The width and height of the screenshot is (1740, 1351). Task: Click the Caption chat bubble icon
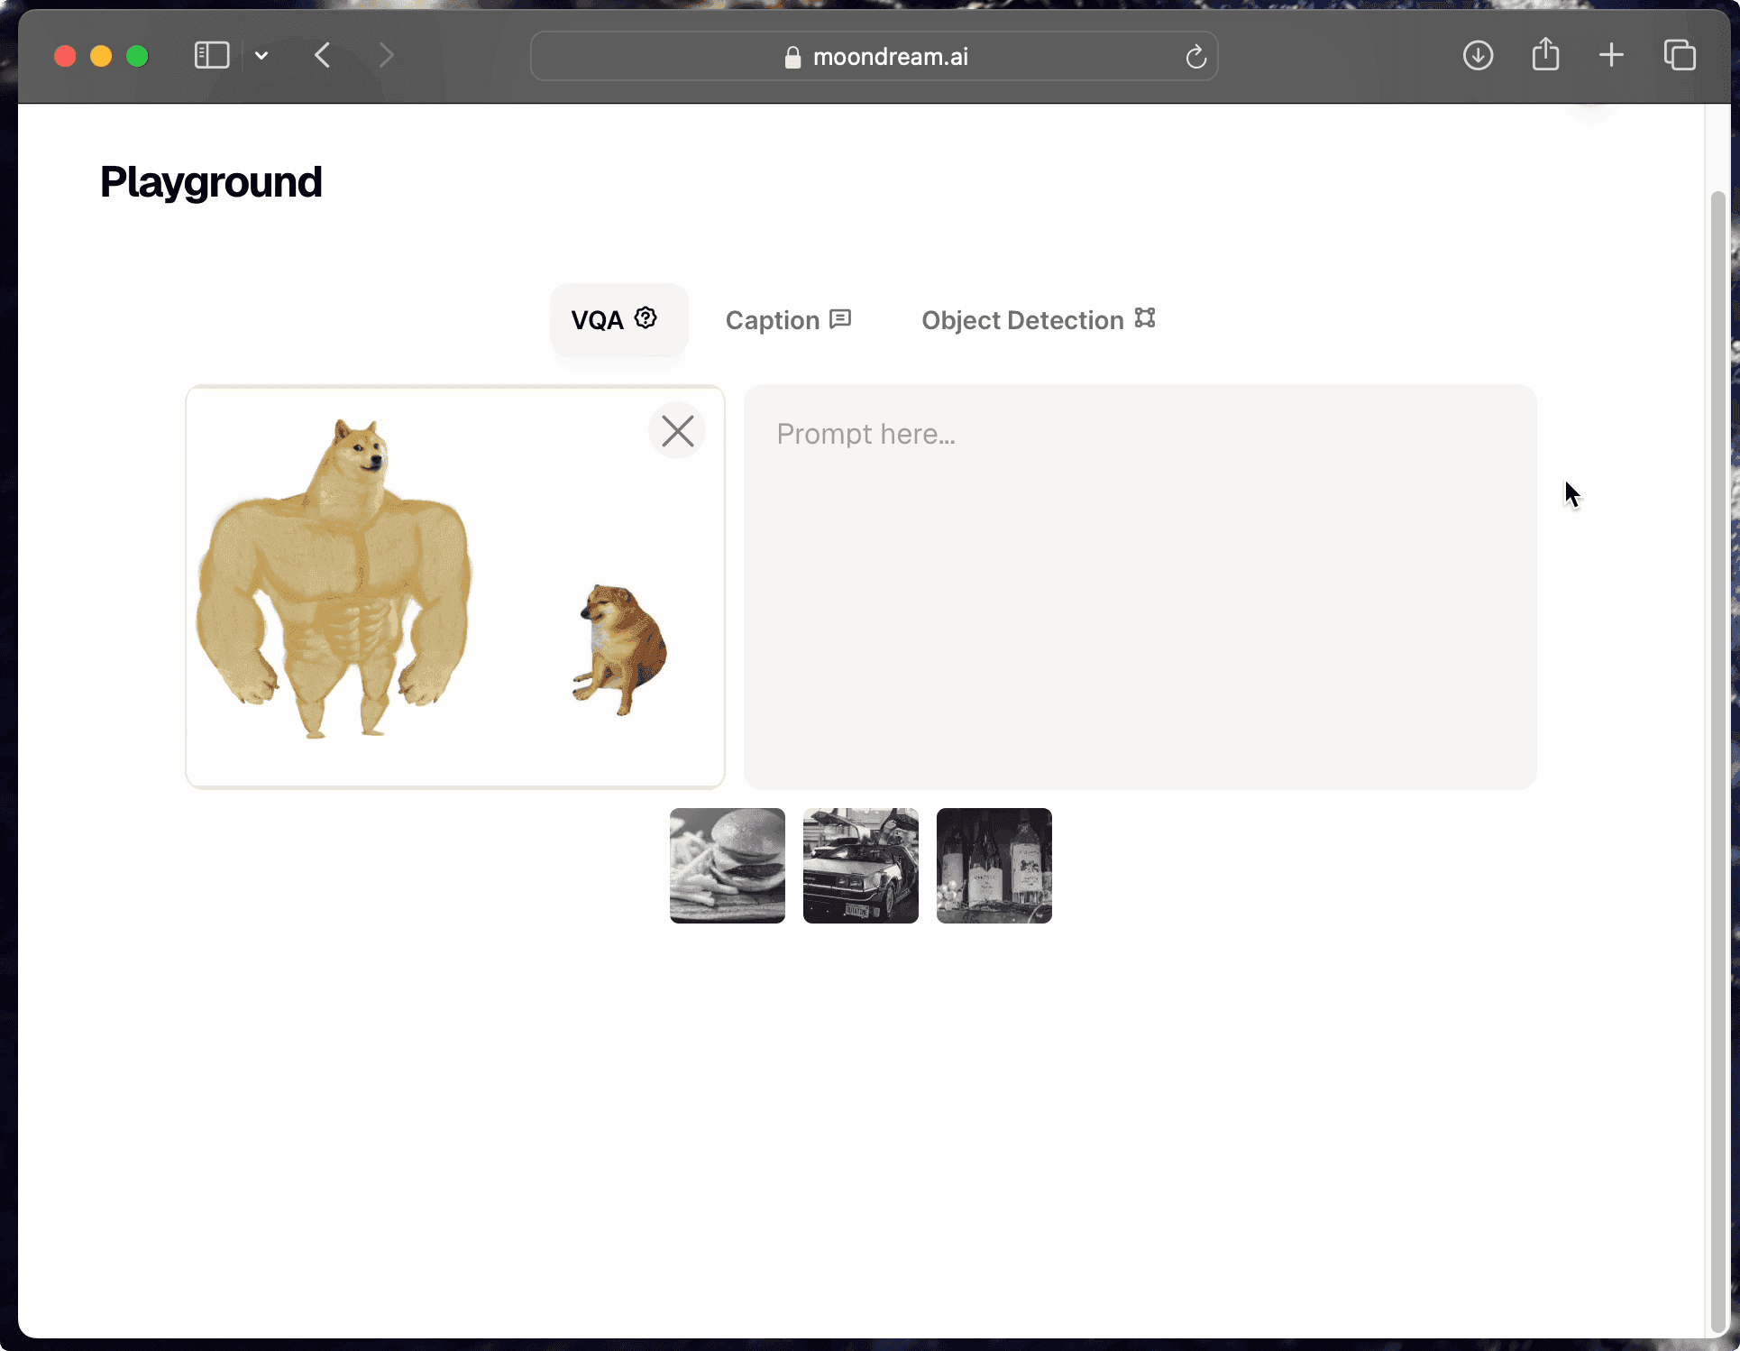point(839,318)
